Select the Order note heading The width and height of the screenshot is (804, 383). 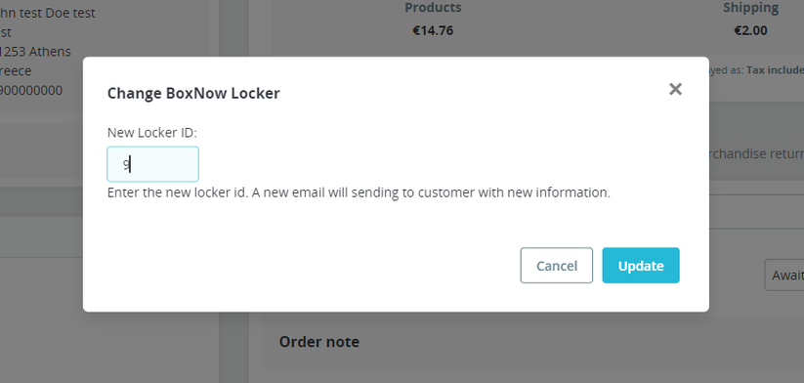(x=318, y=342)
